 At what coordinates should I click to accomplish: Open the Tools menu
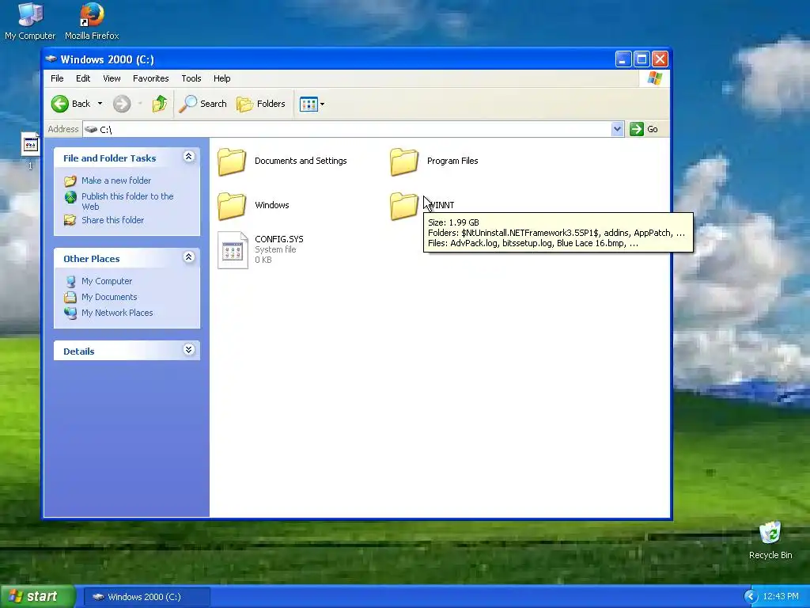pyautogui.click(x=191, y=78)
